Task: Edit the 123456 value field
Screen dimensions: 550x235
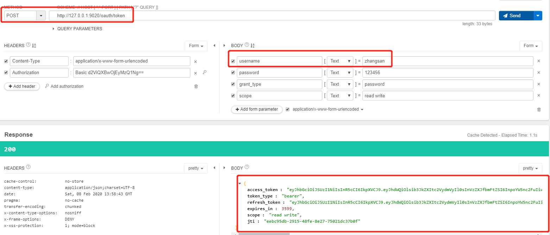Action: coord(448,73)
